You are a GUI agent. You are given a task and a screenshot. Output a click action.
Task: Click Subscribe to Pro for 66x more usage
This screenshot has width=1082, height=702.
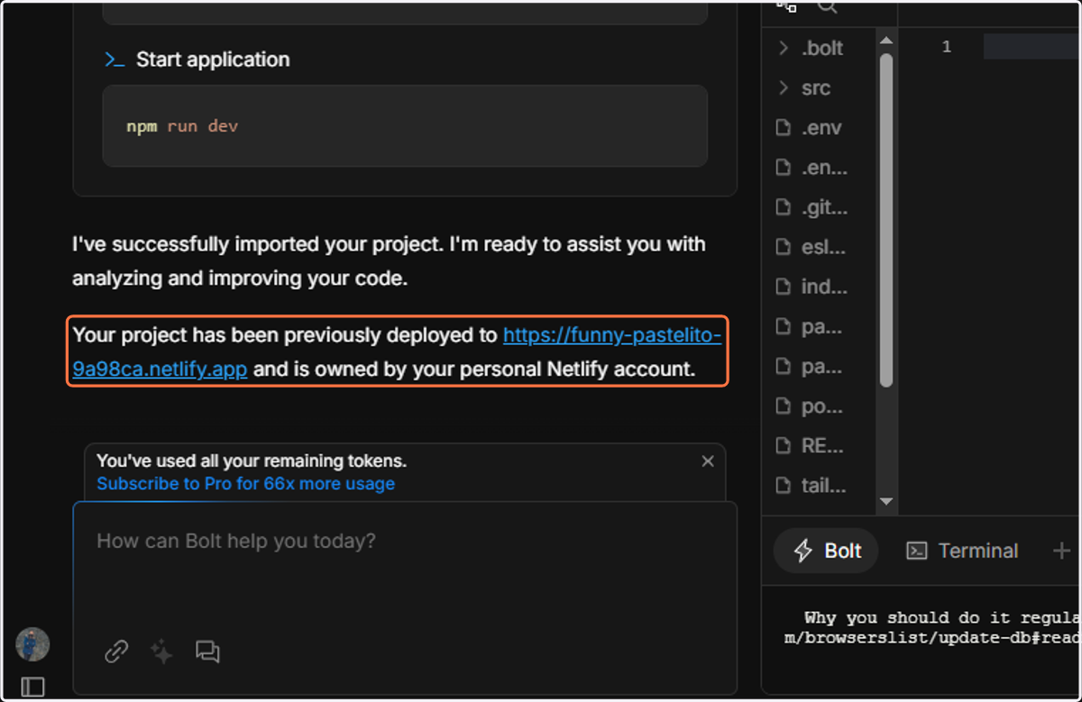click(x=245, y=484)
